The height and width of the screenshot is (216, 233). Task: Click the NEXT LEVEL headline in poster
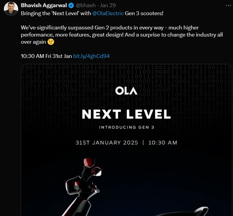126,114
